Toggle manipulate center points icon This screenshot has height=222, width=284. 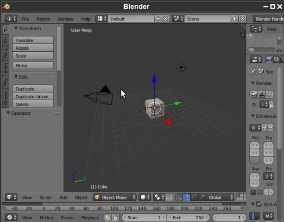coord(169,197)
